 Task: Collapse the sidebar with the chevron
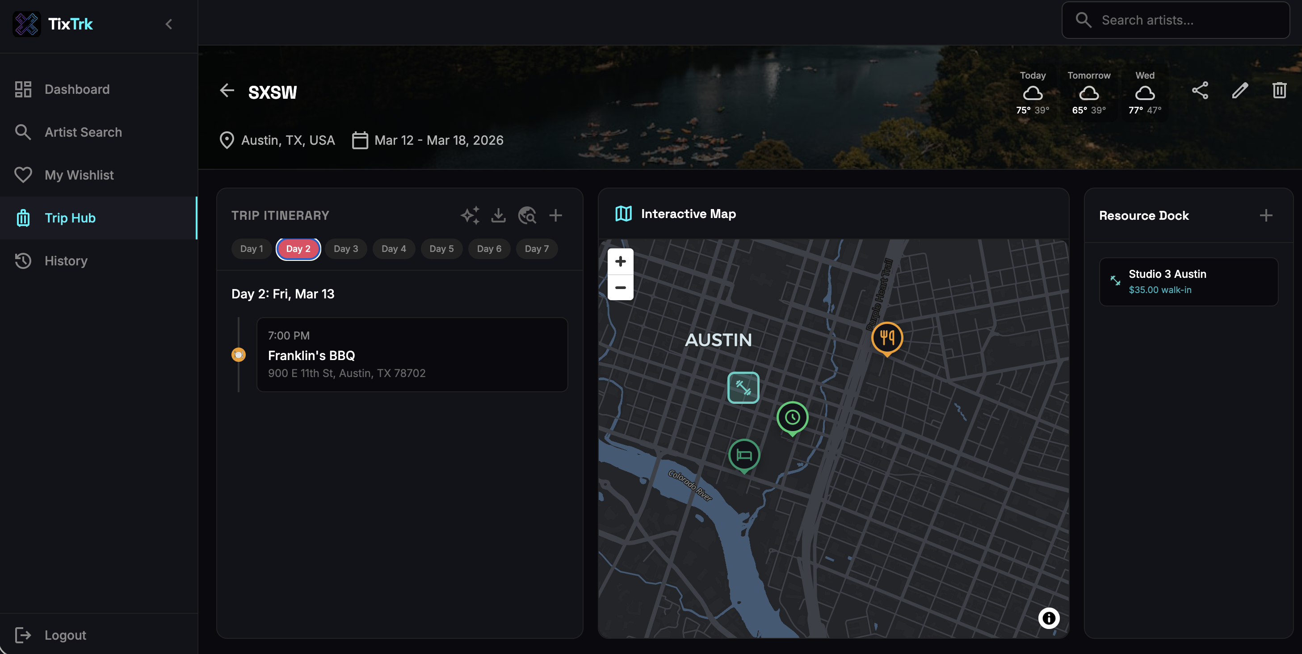(x=169, y=24)
